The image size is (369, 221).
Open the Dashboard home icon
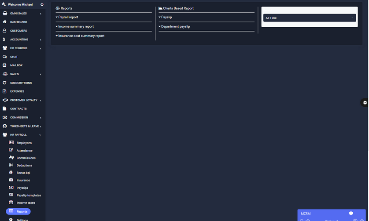(x=4, y=22)
